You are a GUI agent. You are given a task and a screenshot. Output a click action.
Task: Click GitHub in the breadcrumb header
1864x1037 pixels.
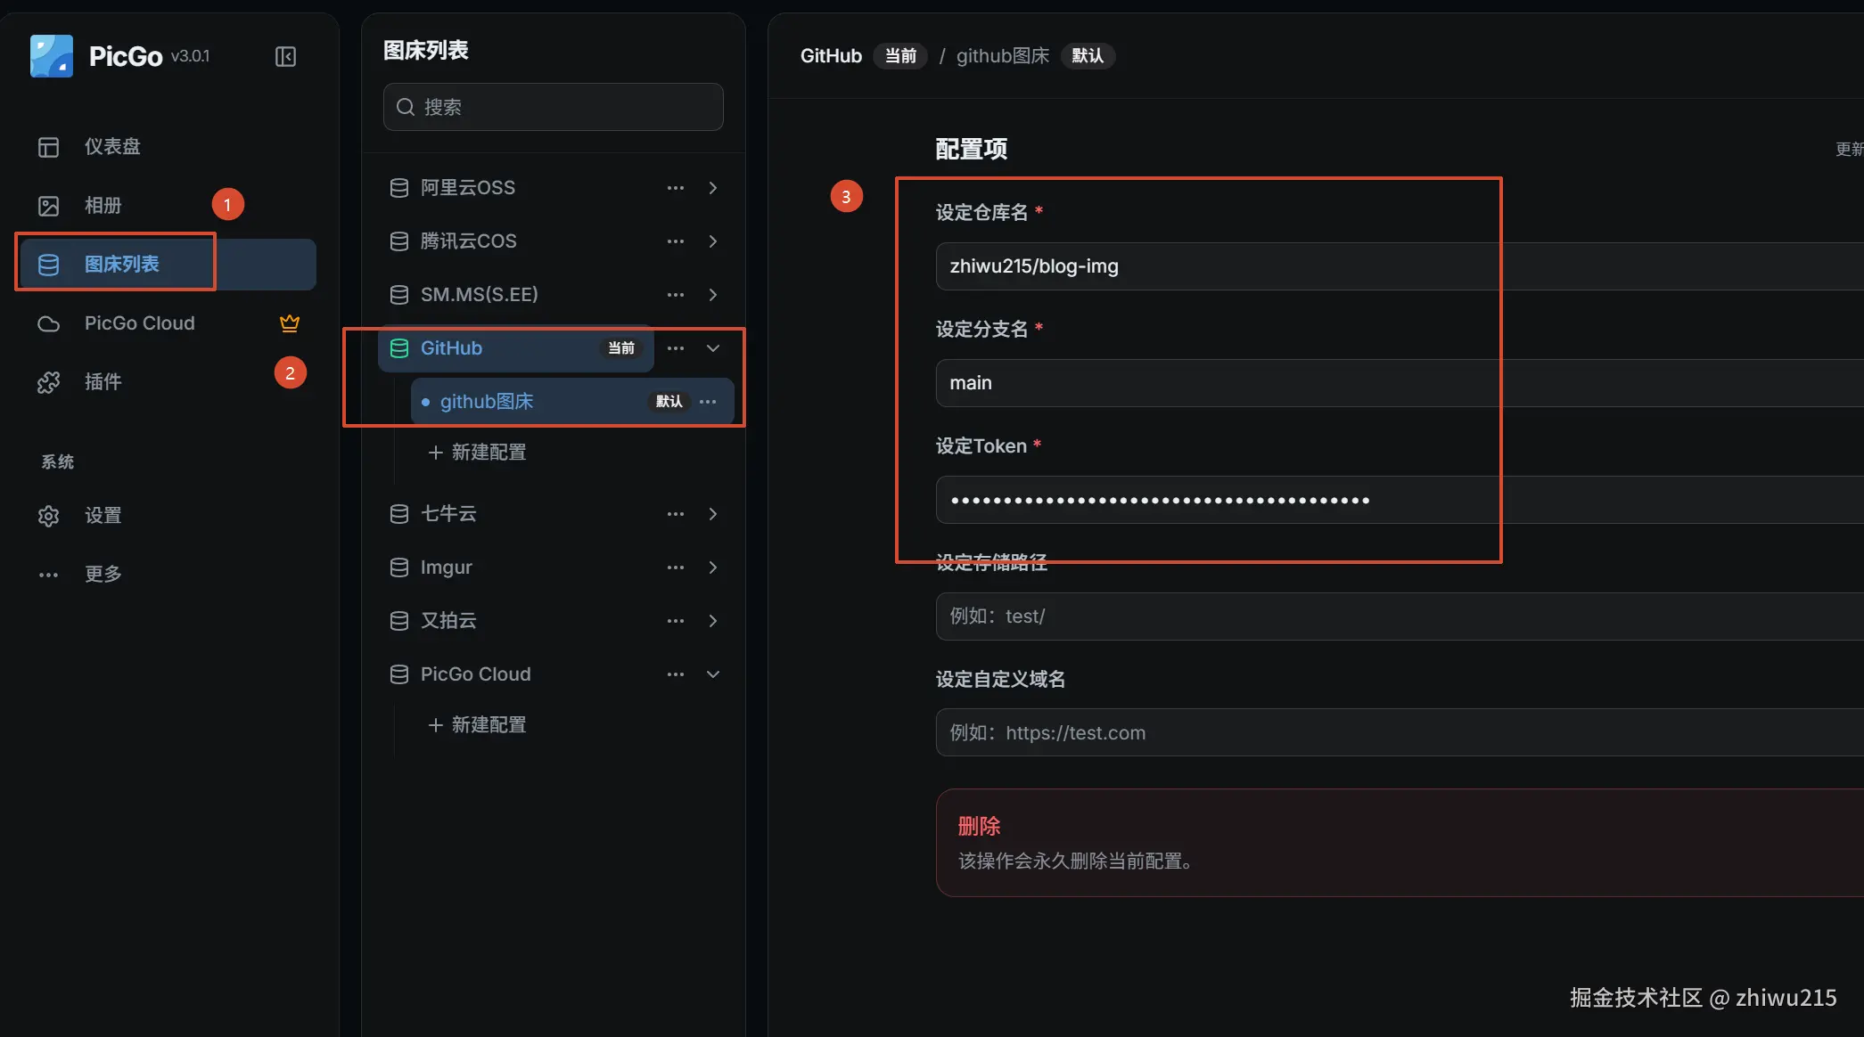[831, 56]
